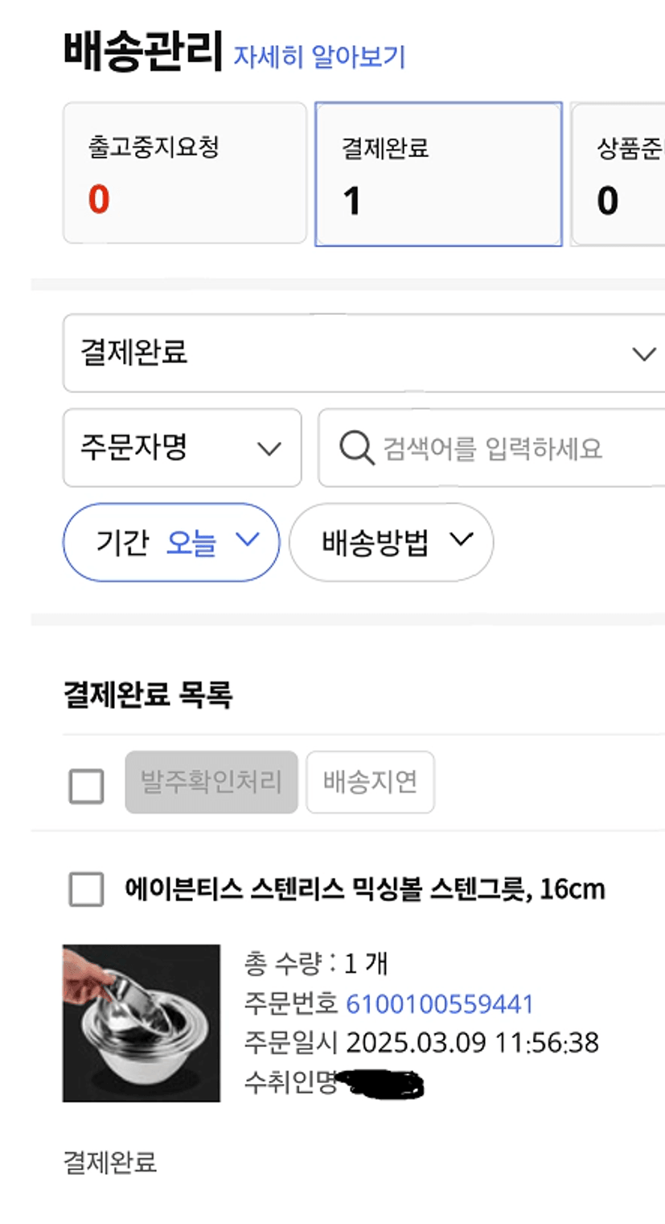Select the 출고중지요청 status card
The image size is (665, 1224).
click(x=184, y=173)
